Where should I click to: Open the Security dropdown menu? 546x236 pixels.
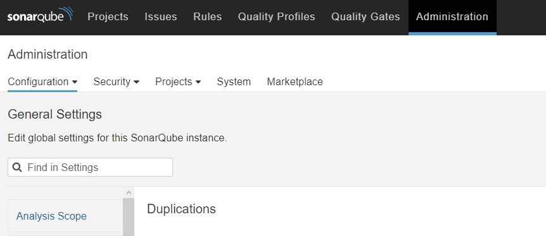[x=117, y=81]
